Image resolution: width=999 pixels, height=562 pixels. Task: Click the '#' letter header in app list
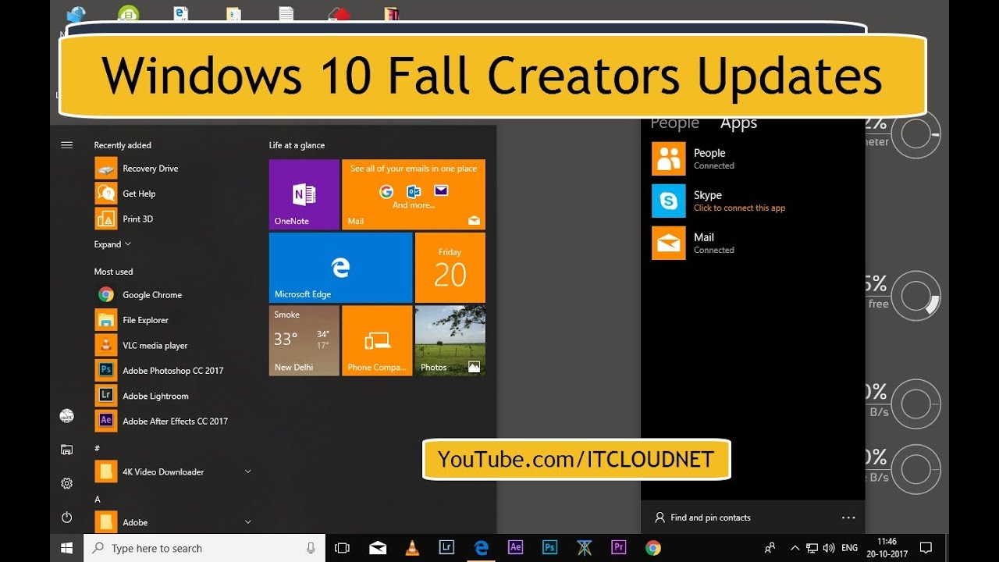[97, 448]
